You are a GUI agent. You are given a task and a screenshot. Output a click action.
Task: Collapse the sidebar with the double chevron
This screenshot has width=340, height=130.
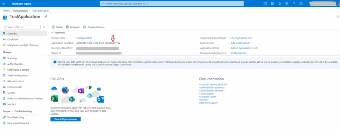click(44, 27)
